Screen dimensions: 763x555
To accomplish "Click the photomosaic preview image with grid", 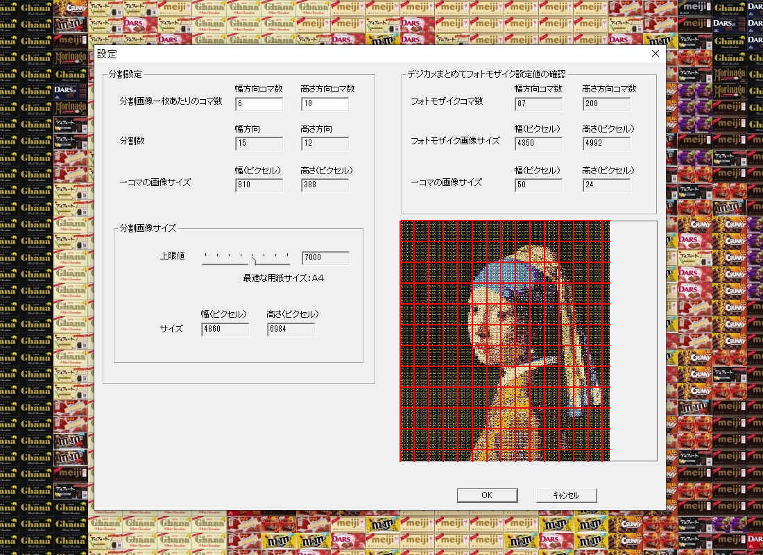I will (505, 341).
